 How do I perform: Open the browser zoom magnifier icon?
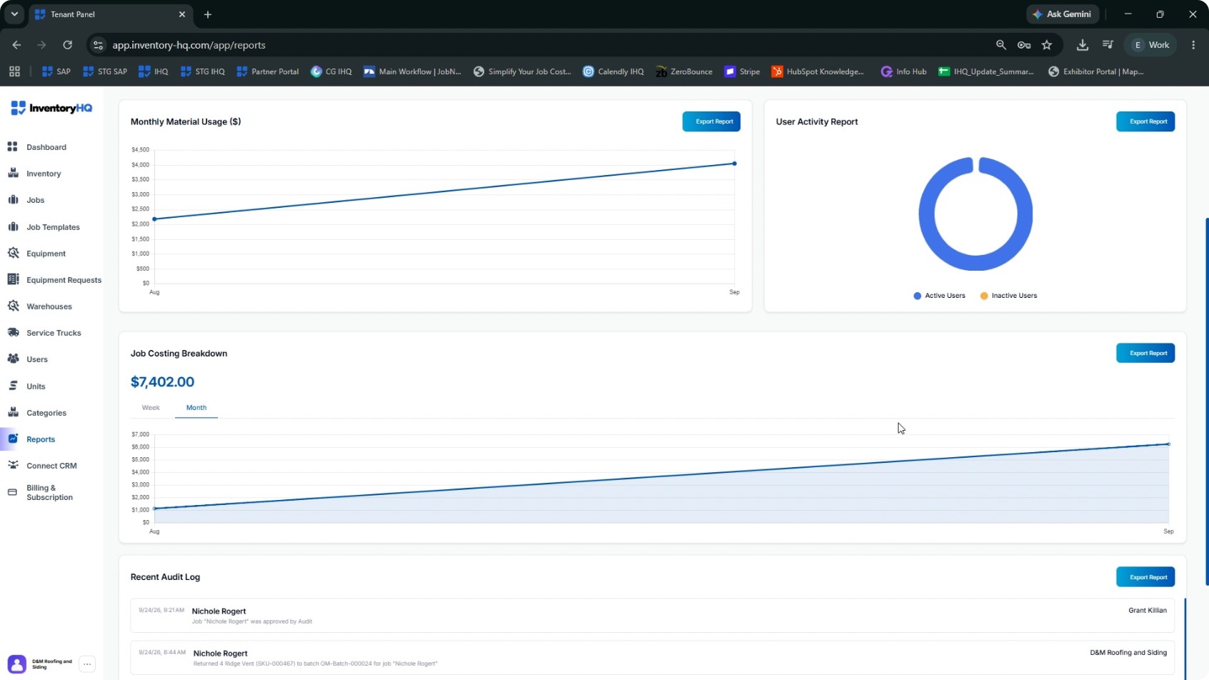click(x=1001, y=45)
